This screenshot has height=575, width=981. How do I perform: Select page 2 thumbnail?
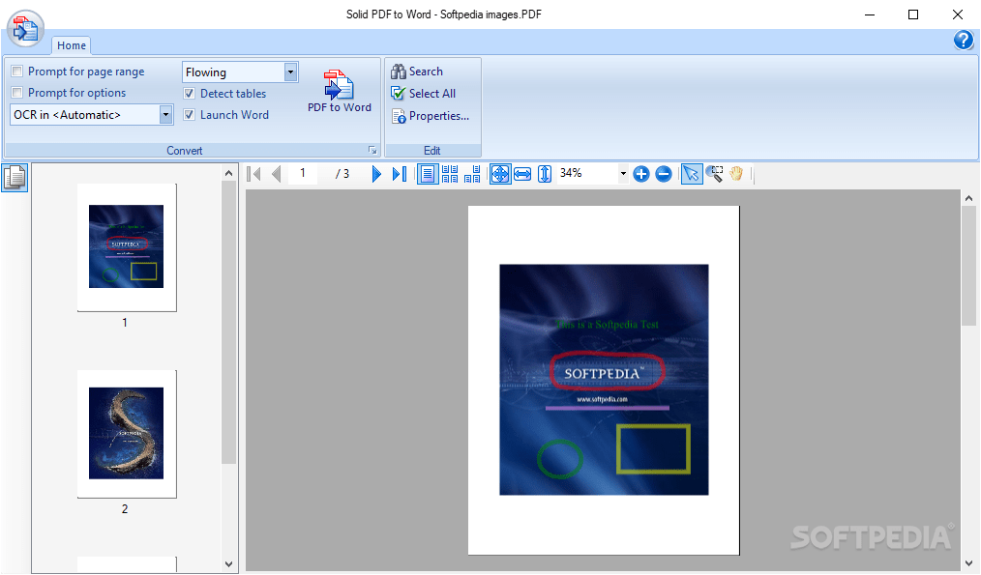click(x=127, y=434)
